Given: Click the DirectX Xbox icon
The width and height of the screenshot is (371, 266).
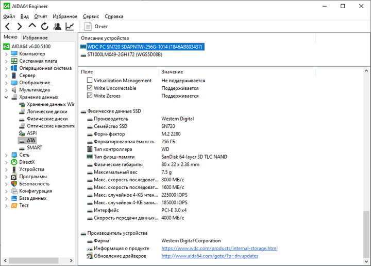Looking at the screenshot, I should coord(14,162).
